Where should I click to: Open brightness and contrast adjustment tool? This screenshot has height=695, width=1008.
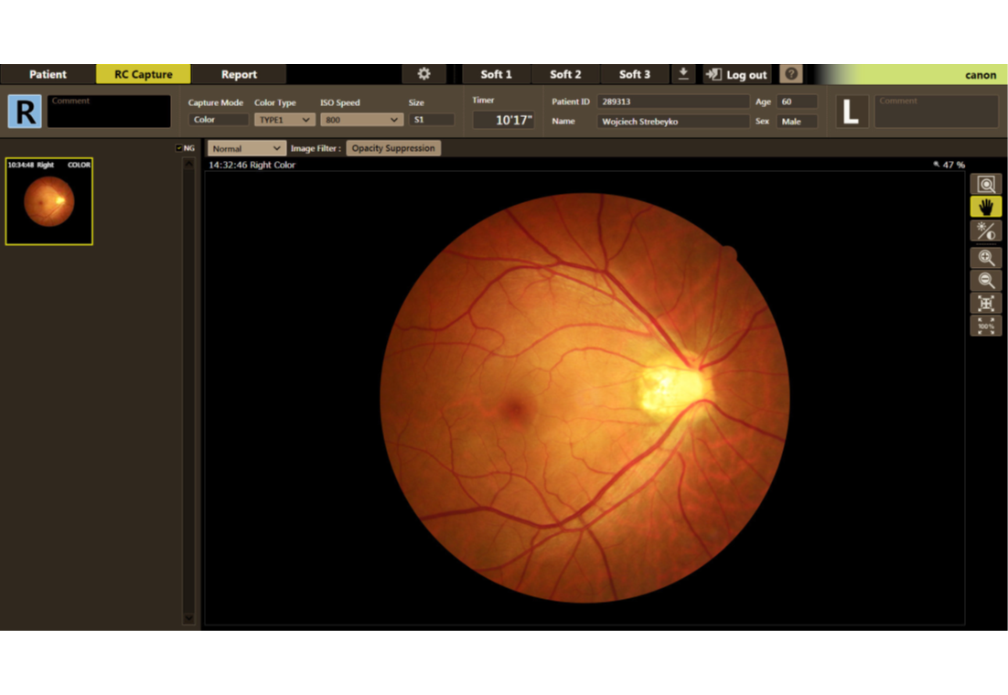985,230
